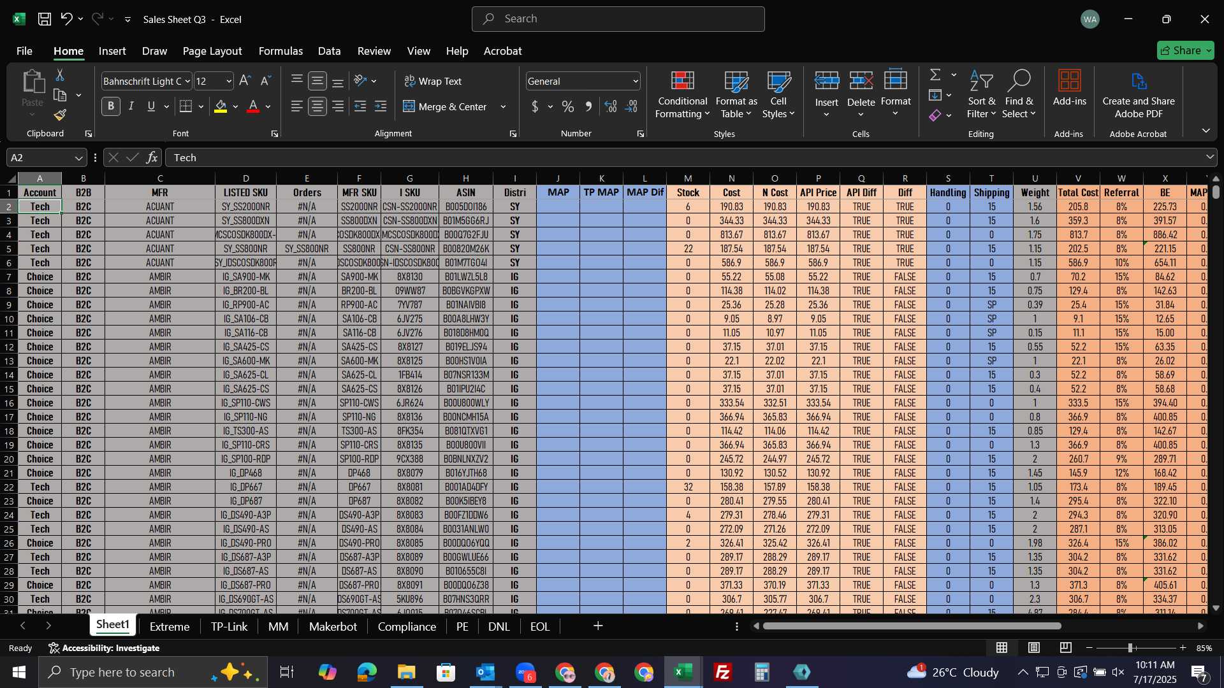Click Accessibility: Investigate in status bar
This screenshot has width=1224, height=688.
click(104, 648)
